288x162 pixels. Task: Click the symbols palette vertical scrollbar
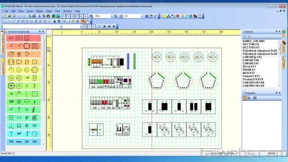pos(43,90)
